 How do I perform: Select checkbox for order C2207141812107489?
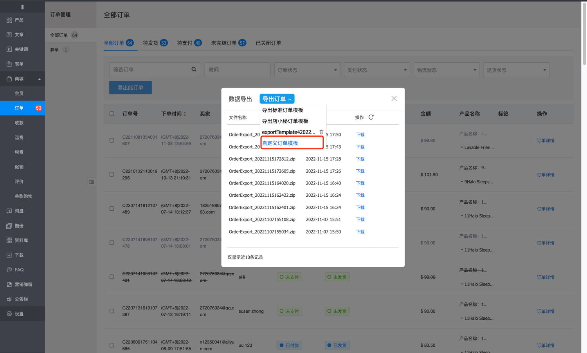click(x=112, y=209)
